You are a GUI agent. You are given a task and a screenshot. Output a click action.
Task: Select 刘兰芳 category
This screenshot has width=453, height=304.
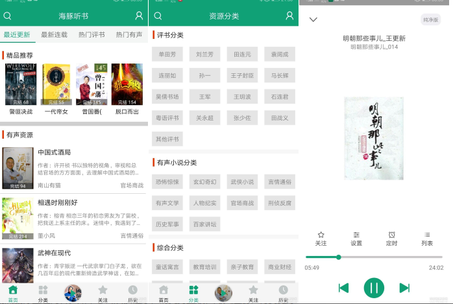pos(205,54)
